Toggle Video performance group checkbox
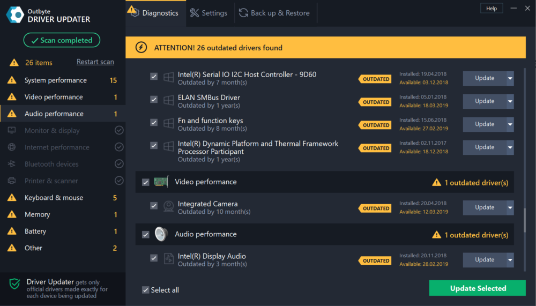 tap(146, 182)
